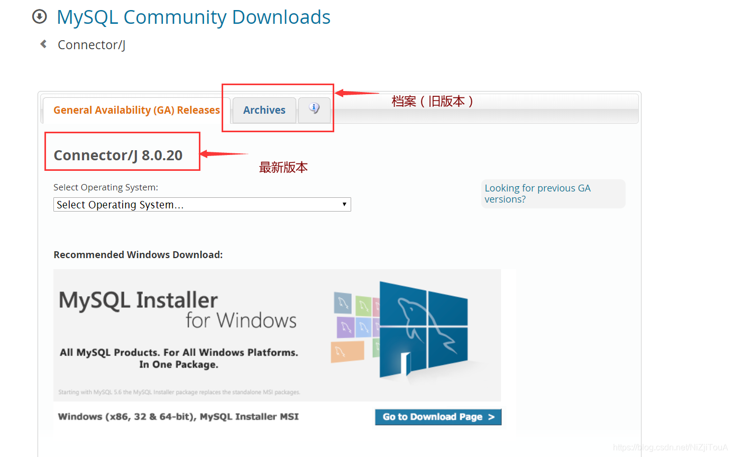This screenshot has height=457, width=733.
Task: Select General Availability (GA) Releases tab
Action: (x=136, y=110)
